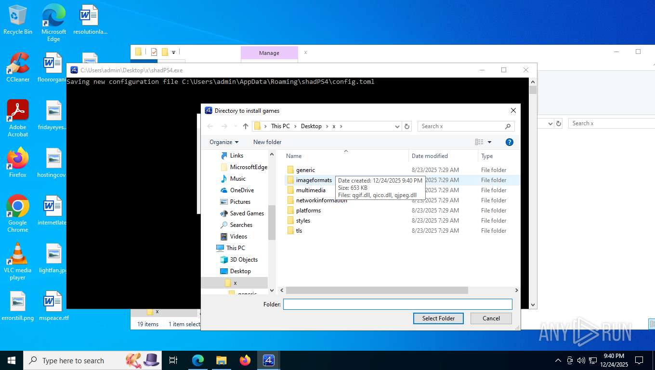Viewport: 655px width, 370px height.
Task: Show hidden system tray icons
Action: (558, 360)
